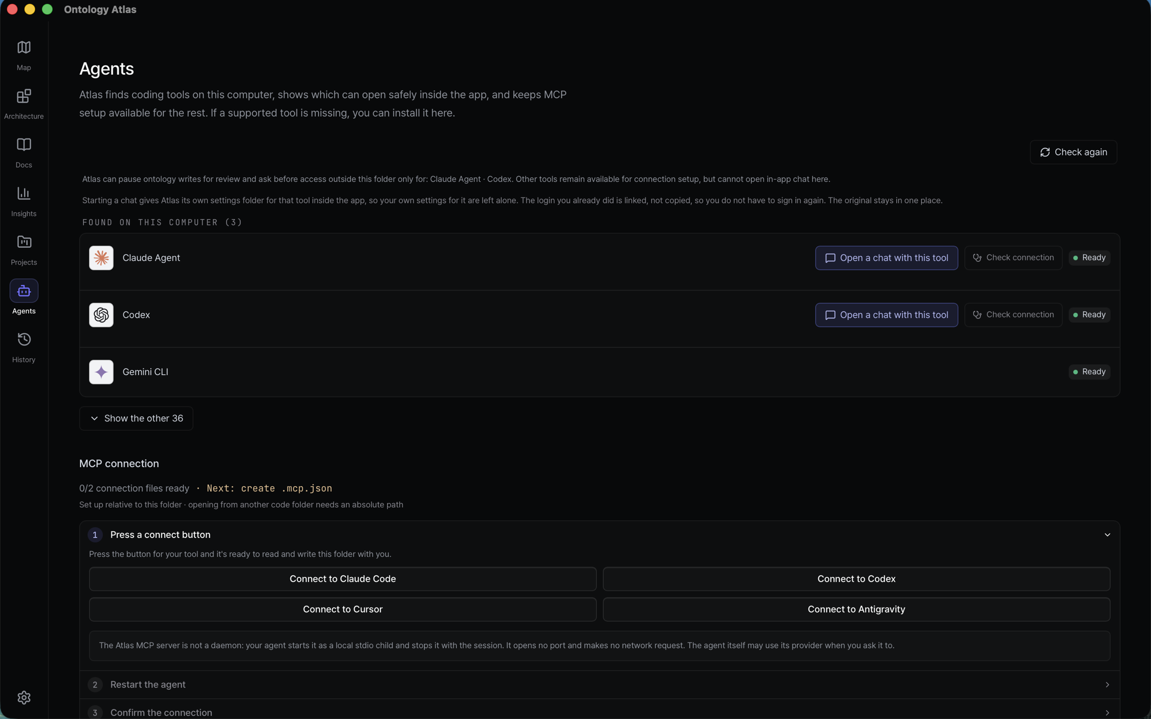Click Ready status badge for Codex
Viewport: 1151px width, 719px height.
(1089, 315)
